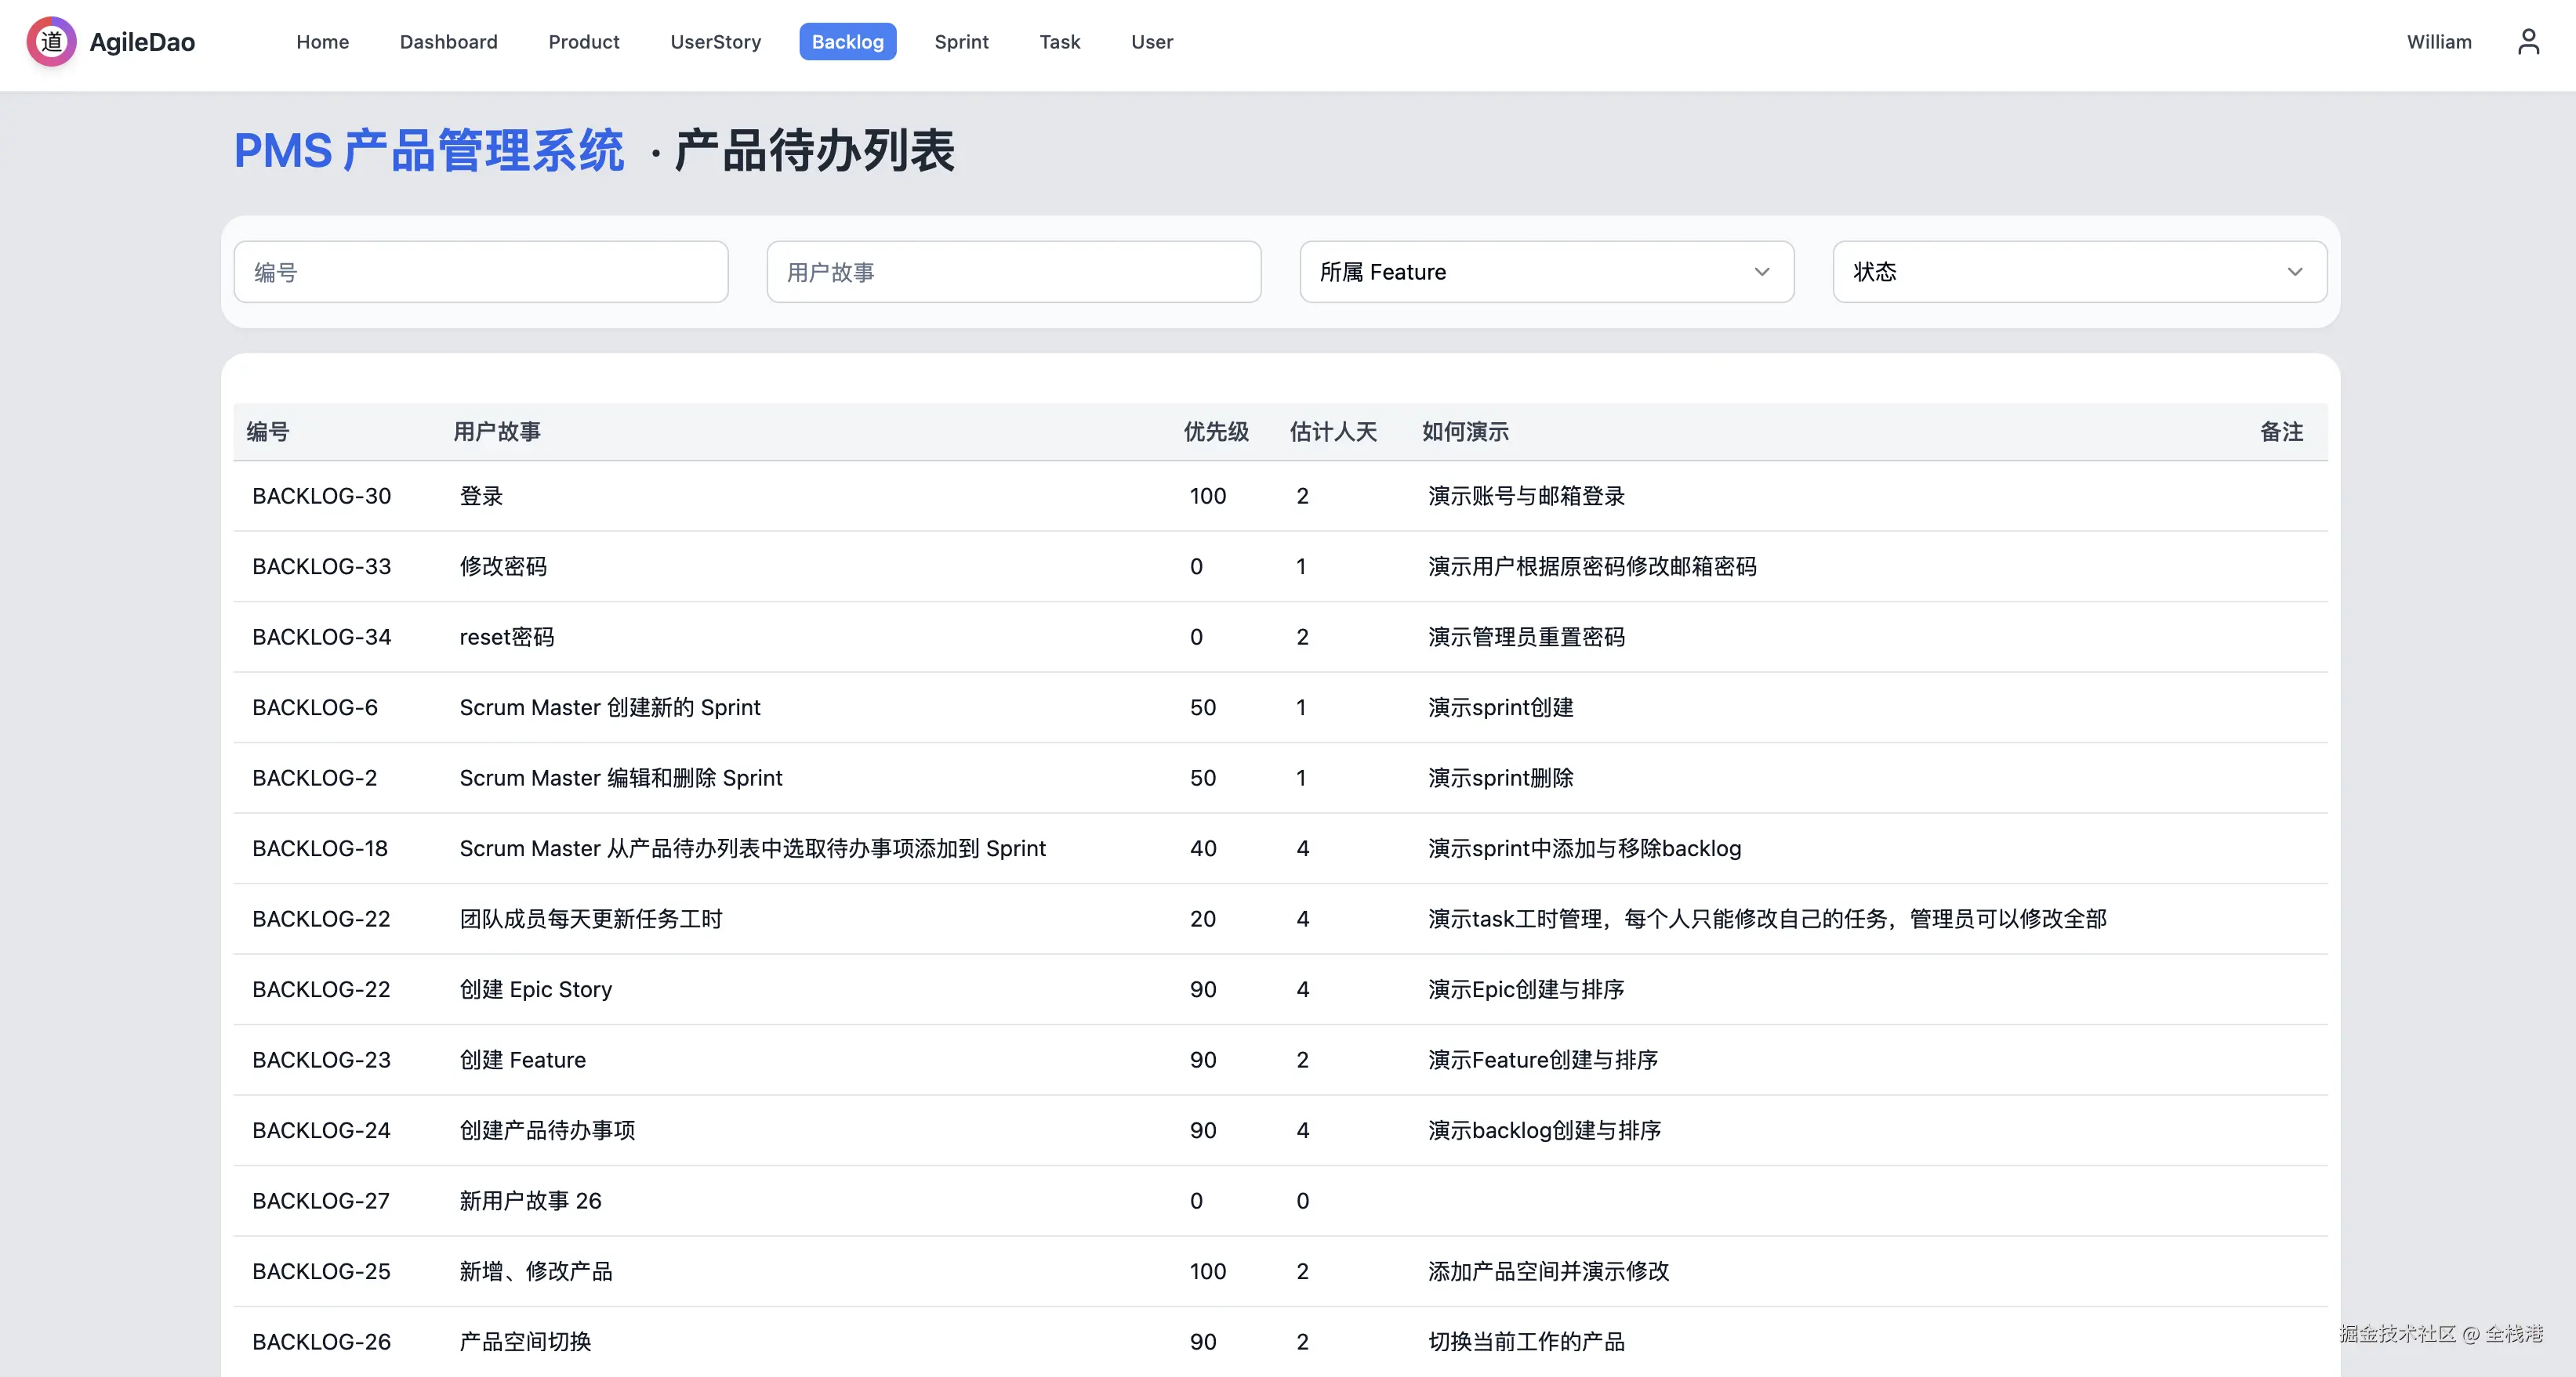
Task: Open the user profile icon
Action: pos(2529,42)
